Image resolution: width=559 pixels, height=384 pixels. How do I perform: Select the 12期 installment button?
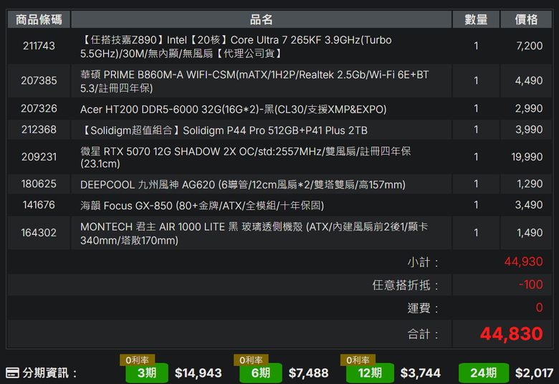tap(370, 373)
